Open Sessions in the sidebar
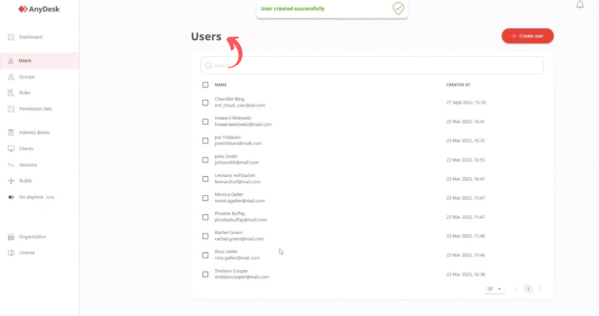Screen dimensions: 599x316 28,165
